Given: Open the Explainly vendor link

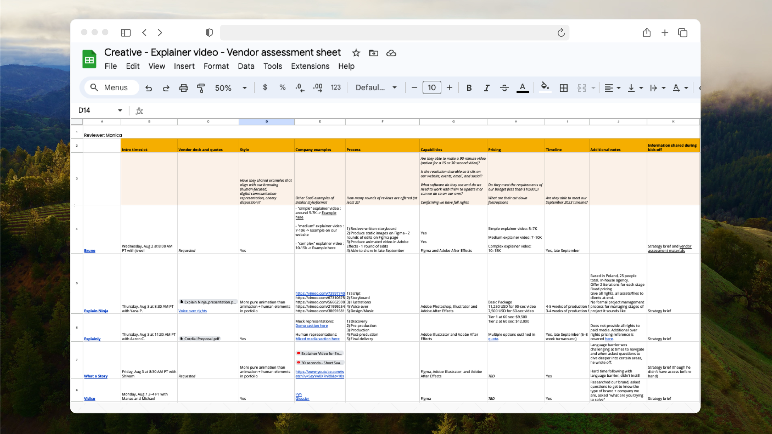Looking at the screenshot, I should (92, 339).
